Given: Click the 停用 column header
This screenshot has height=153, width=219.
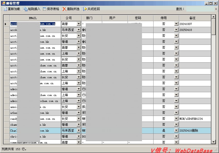Looking at the screenshot, I should pos(166,18).
